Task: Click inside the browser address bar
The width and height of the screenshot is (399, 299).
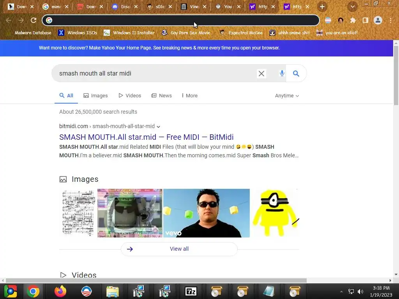Action: (181, 20)
